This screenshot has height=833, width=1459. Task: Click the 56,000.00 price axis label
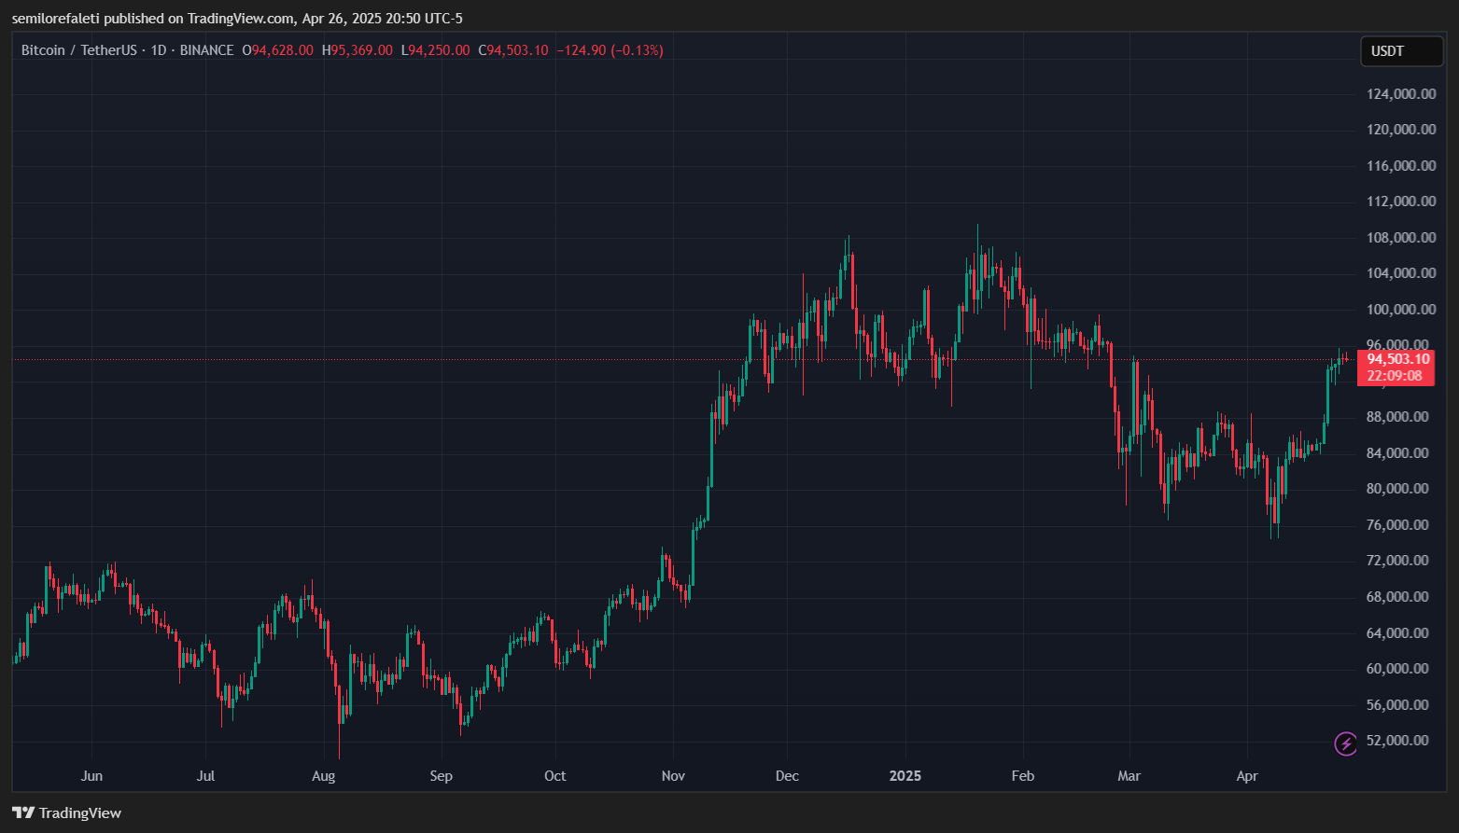(1397, 705)
